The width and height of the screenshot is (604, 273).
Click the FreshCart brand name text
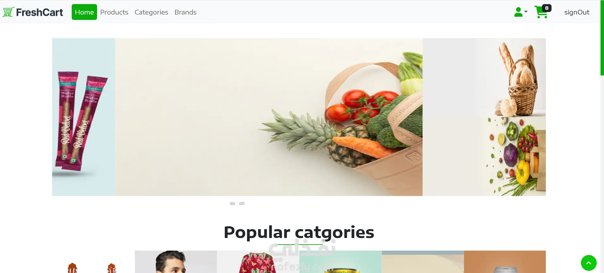coord(40,12)
